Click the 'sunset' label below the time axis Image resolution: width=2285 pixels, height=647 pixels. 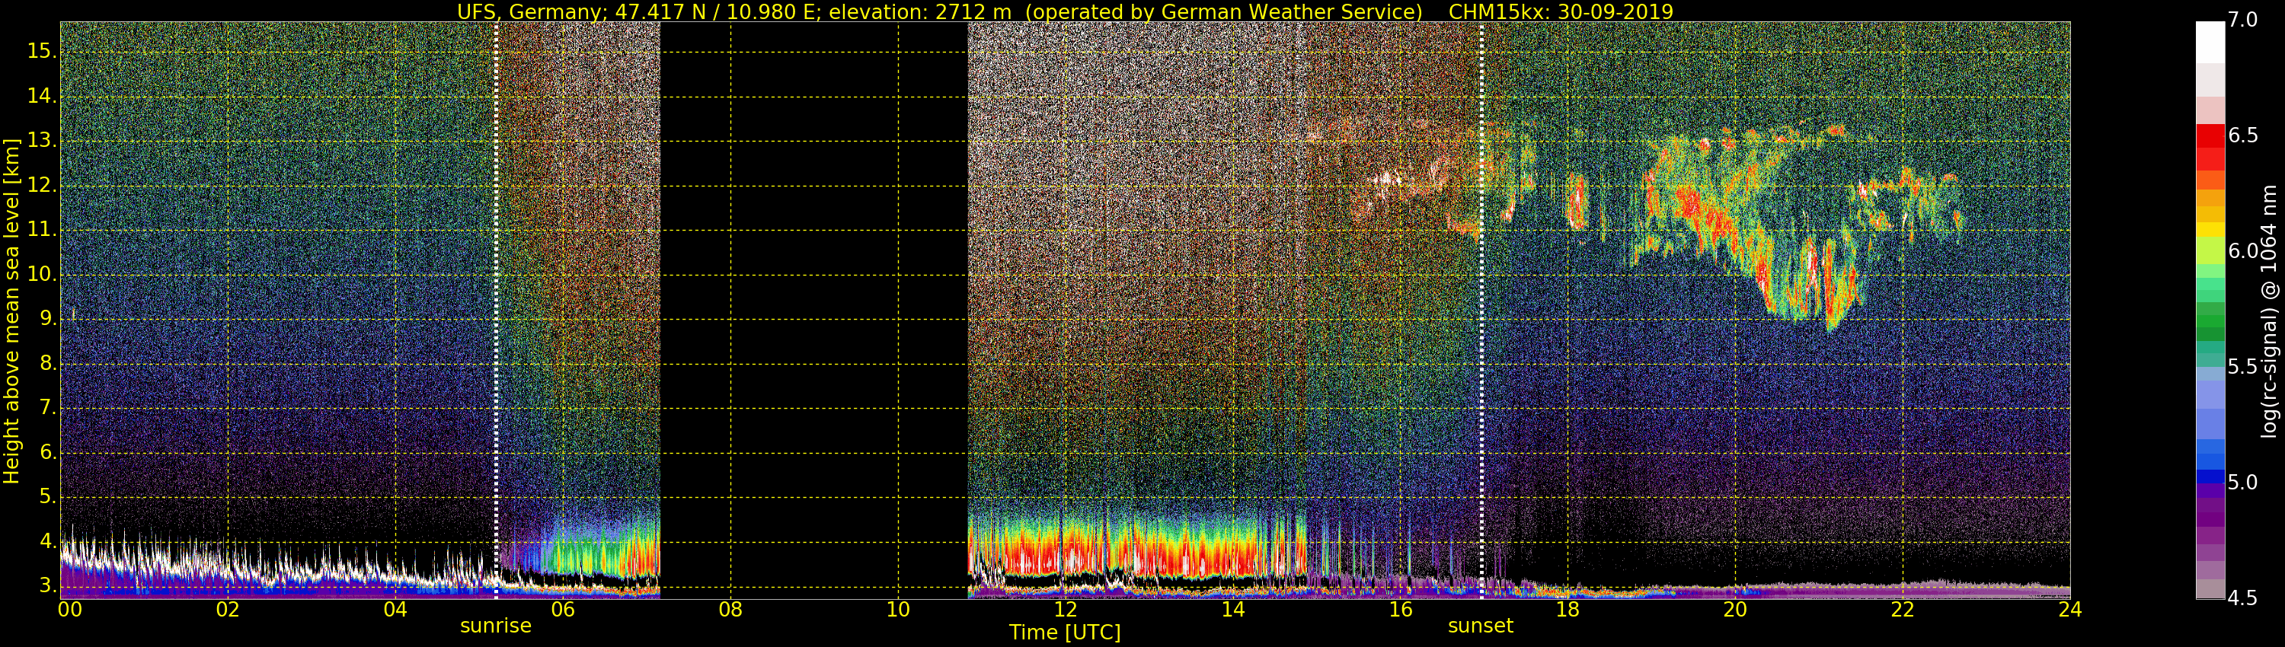pos(1481,626)
